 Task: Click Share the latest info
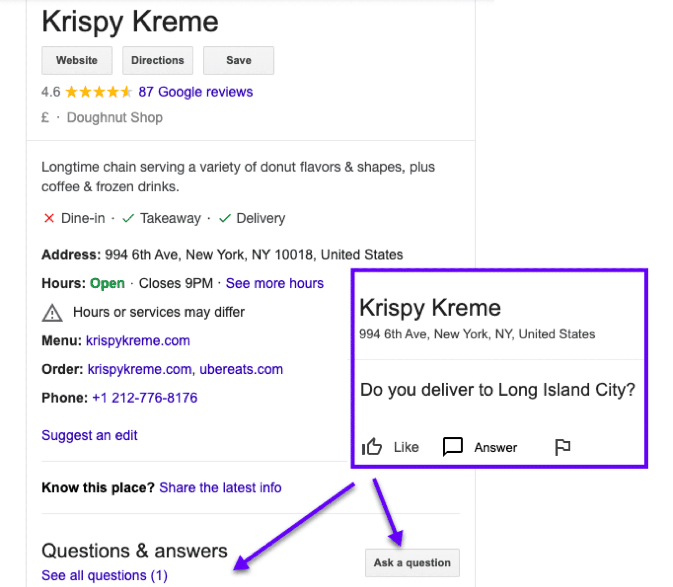220,487
